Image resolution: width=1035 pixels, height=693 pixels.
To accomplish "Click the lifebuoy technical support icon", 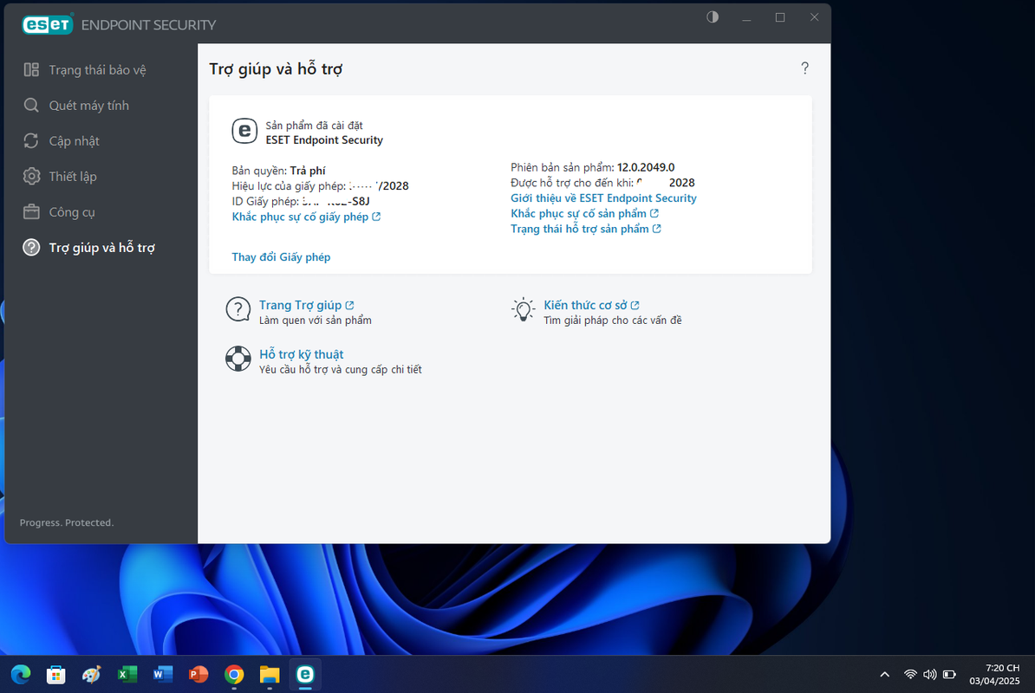I will tap(238, 359).
